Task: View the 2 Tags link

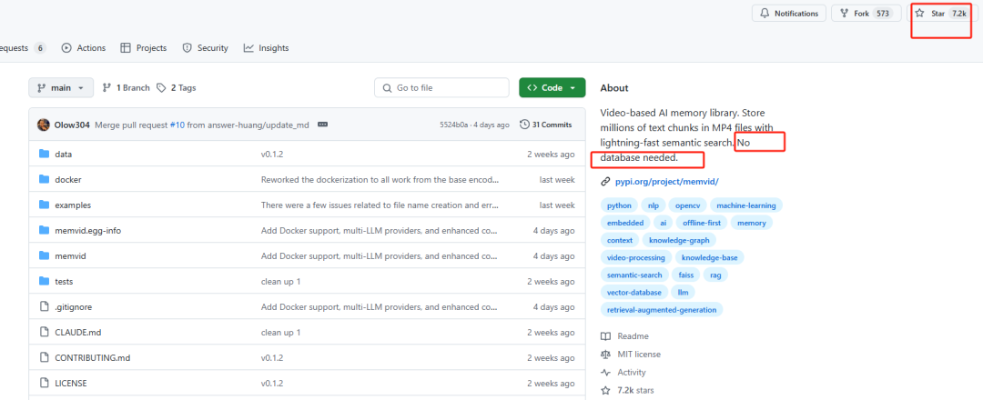Action: (x=177, y=87)
